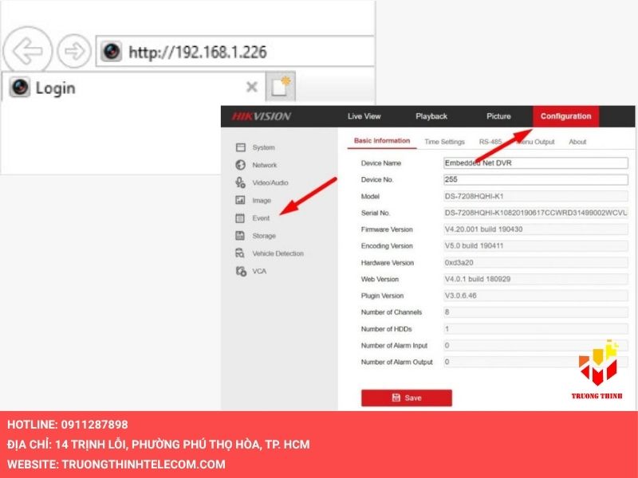Open VCA settings in sidebar

[259, 271]
